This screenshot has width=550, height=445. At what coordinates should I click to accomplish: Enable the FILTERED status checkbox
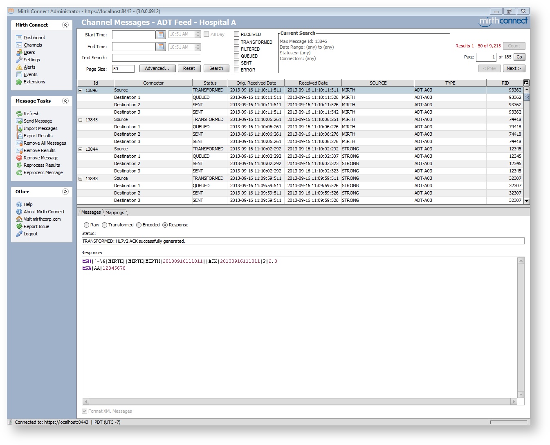click(x=236, y=49)
